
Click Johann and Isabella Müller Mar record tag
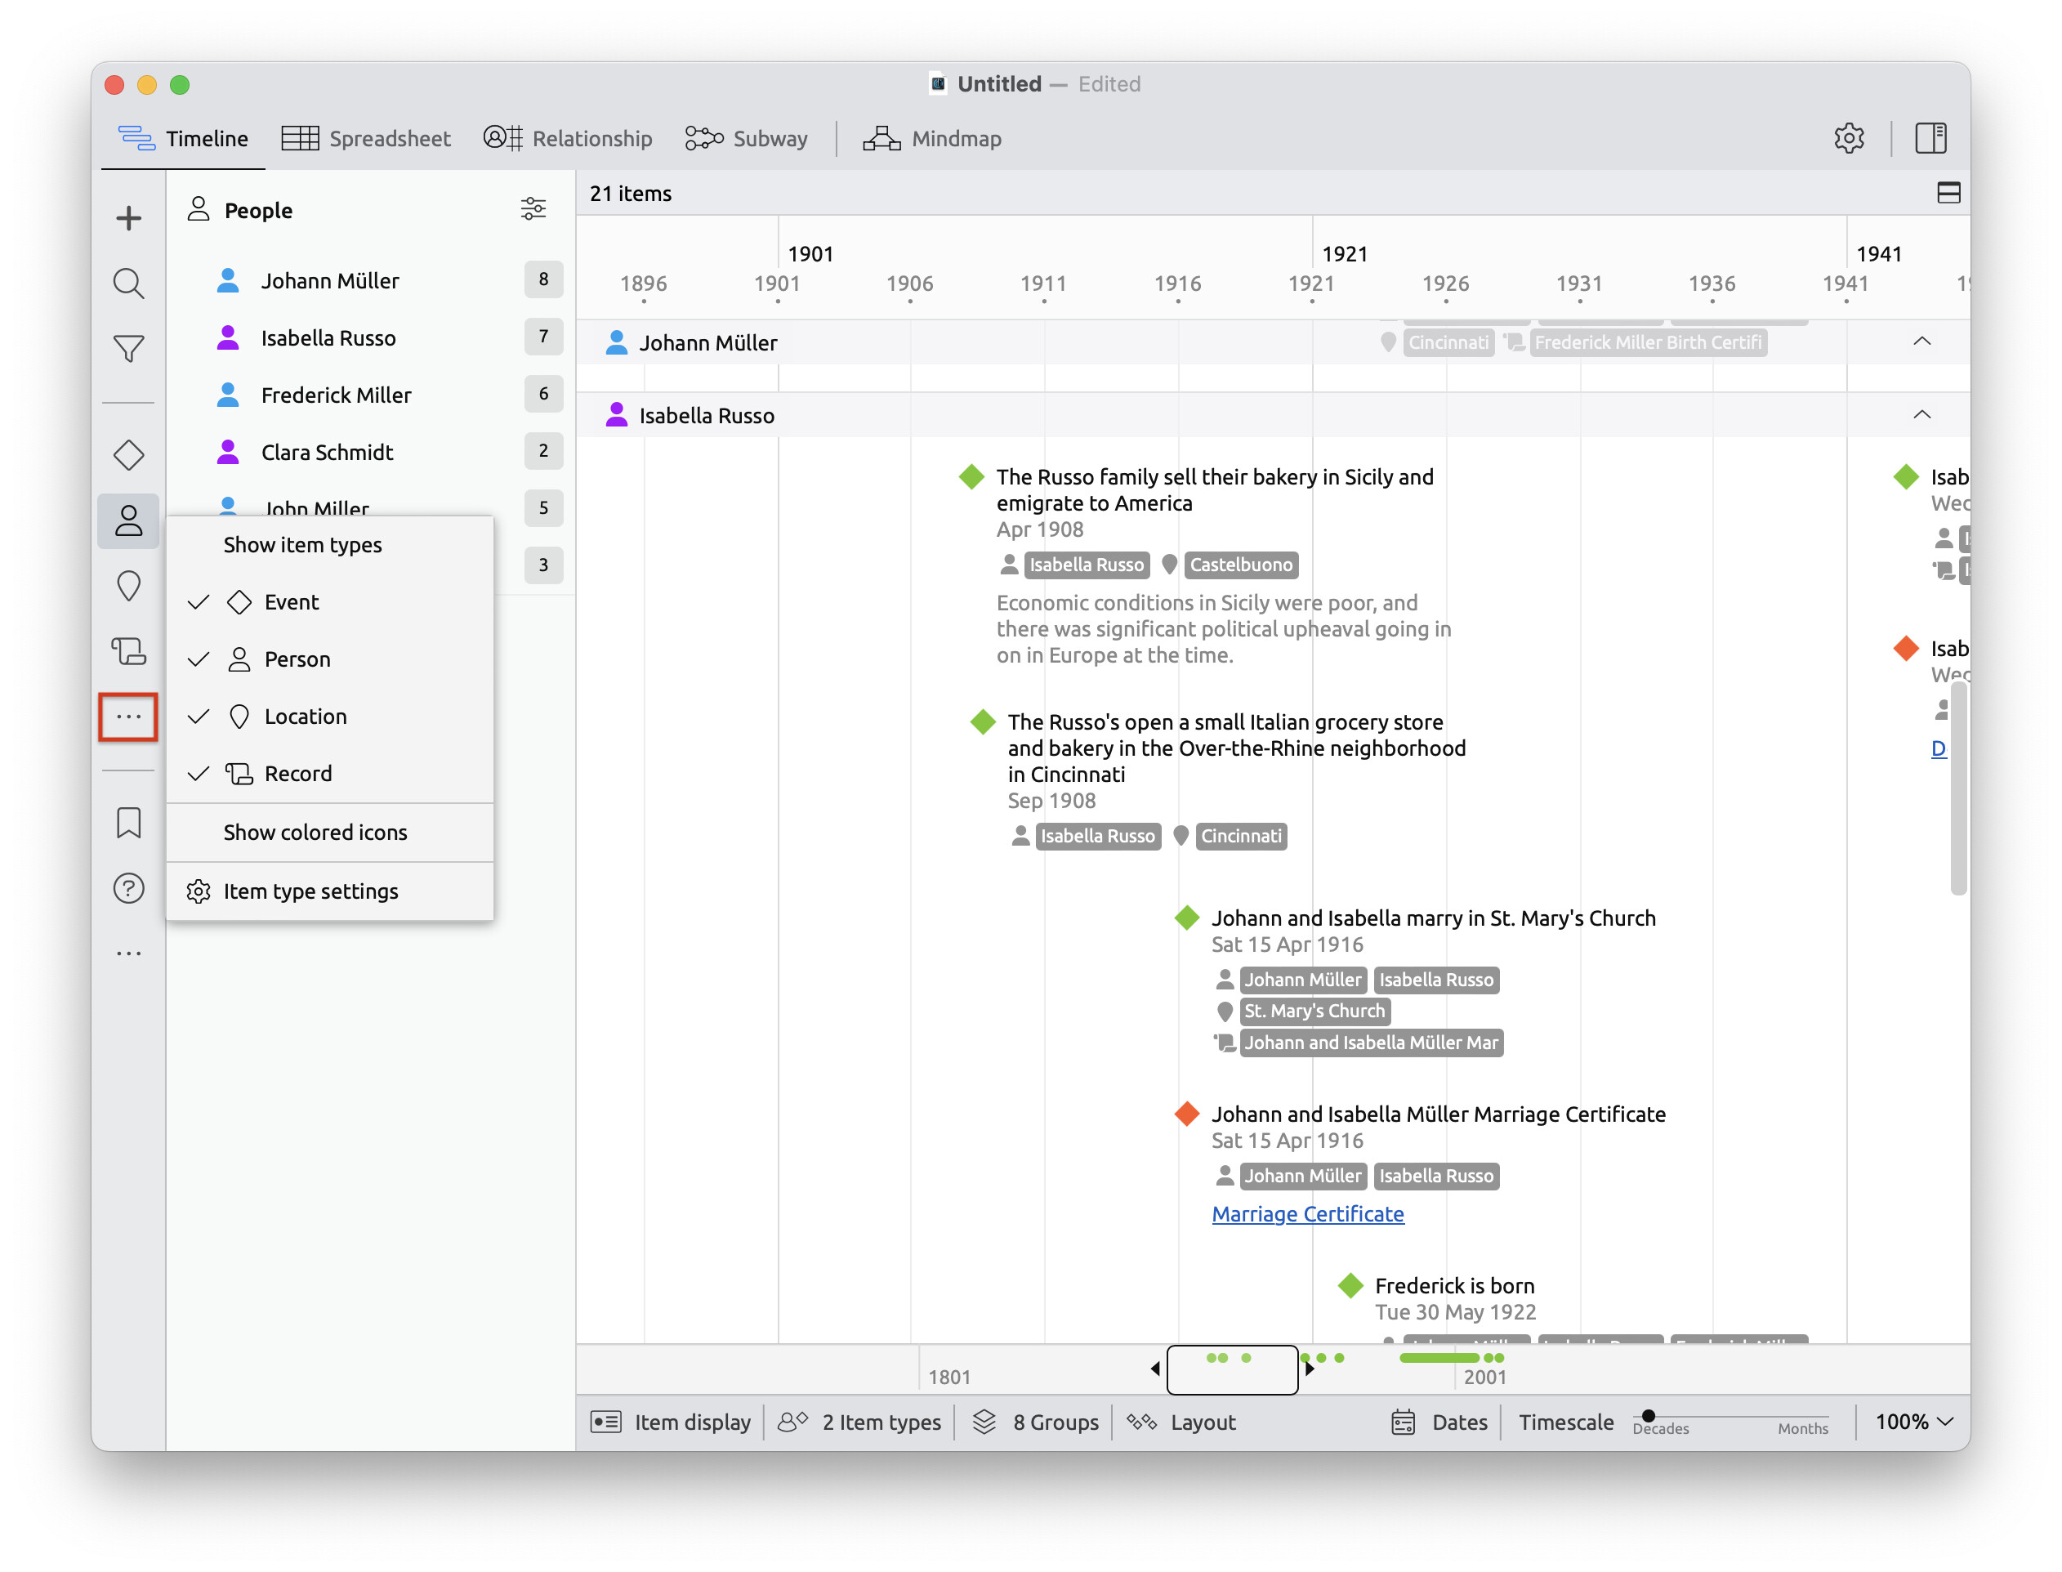coord(1371,1043)
